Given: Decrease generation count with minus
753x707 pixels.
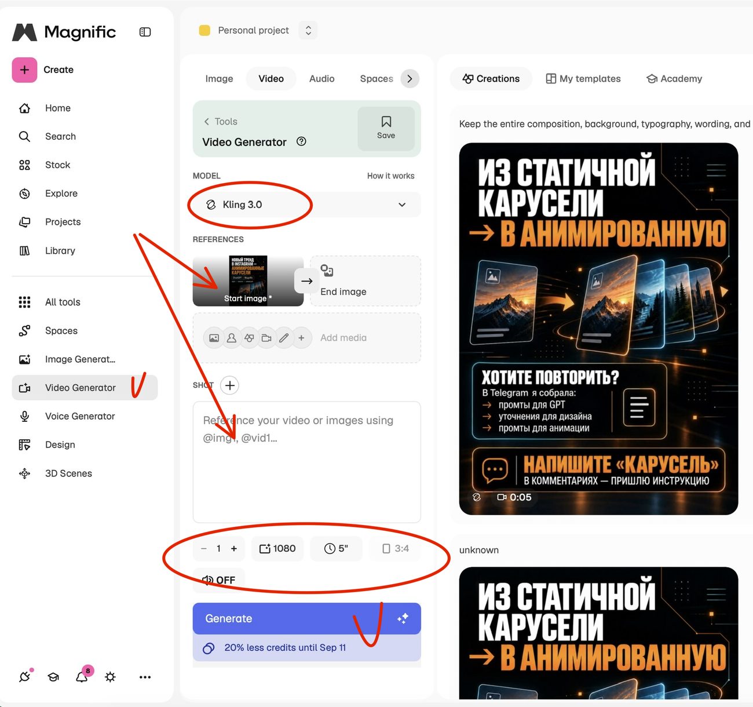Looking at the screenshot, I should [x=204, y=548].
